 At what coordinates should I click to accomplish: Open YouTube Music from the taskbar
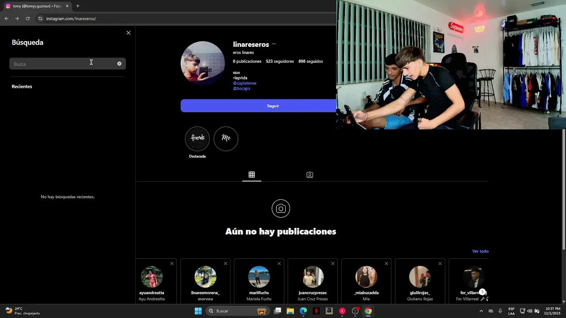point(342,311)
